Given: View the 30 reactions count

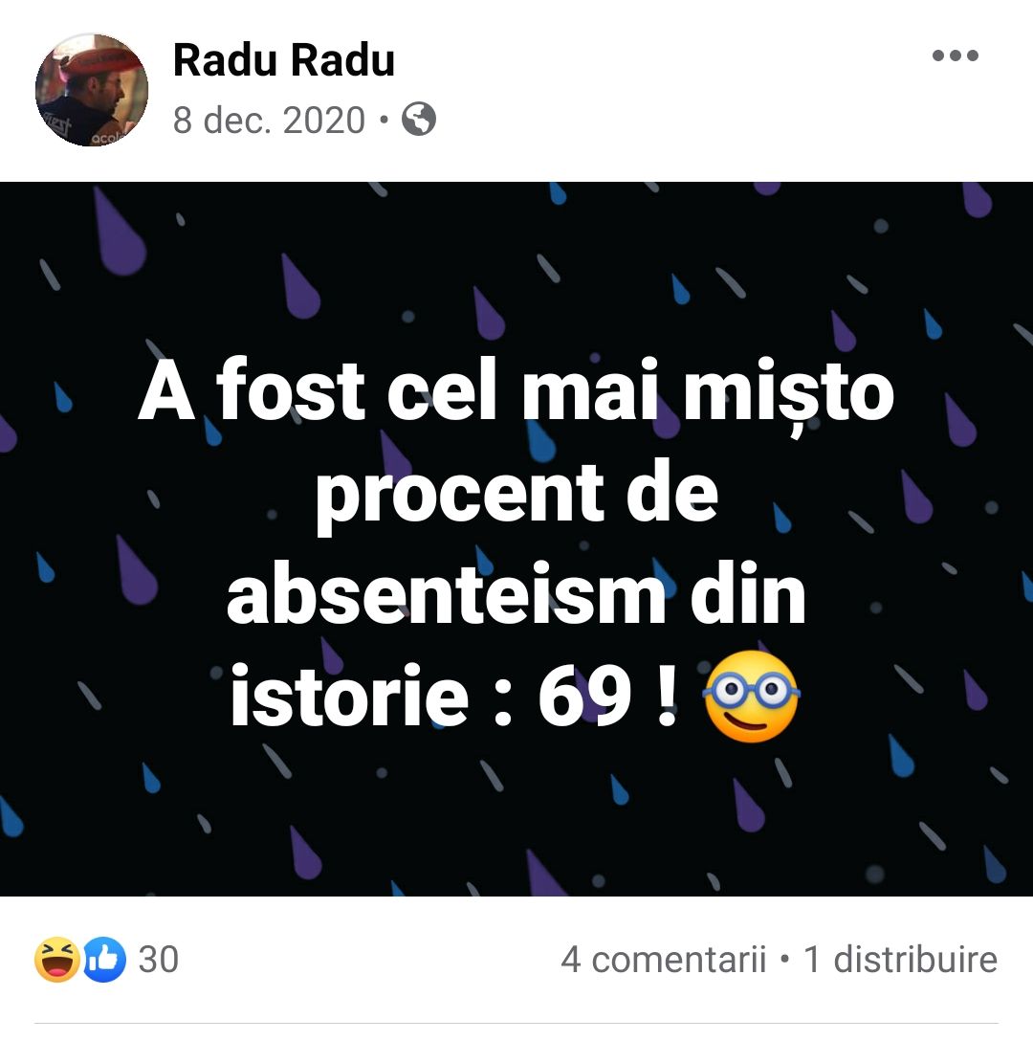Looking at the screenshot, I should [159, 960].
